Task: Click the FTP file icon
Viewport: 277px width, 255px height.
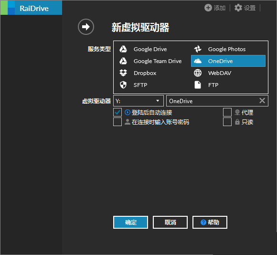Action: click(198, 85)
